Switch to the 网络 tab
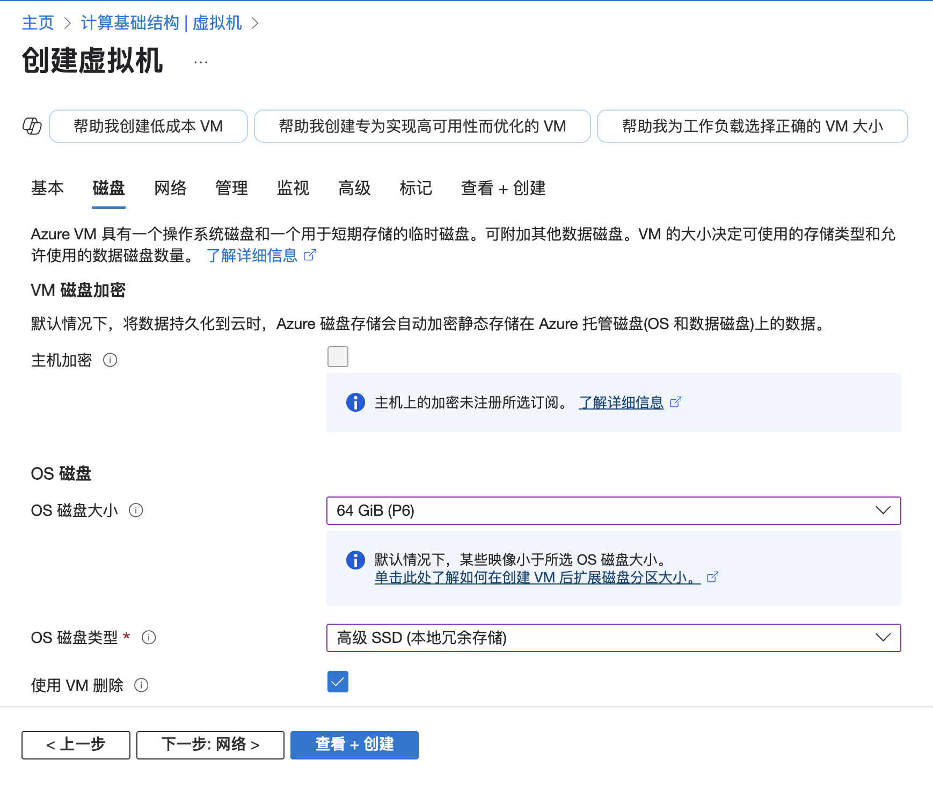The width and height of the screenshot is (933, 789). pos(170,188)
